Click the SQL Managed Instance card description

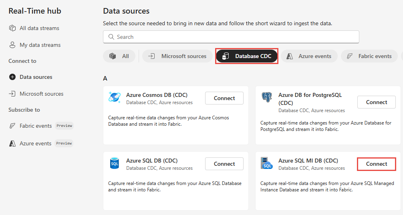pyautogui.click(x=327, y=187)
